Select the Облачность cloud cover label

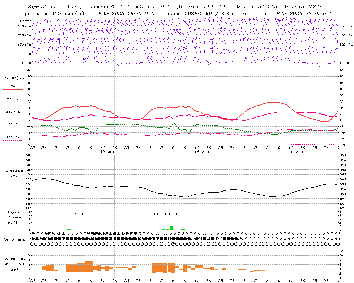point(14,240)
